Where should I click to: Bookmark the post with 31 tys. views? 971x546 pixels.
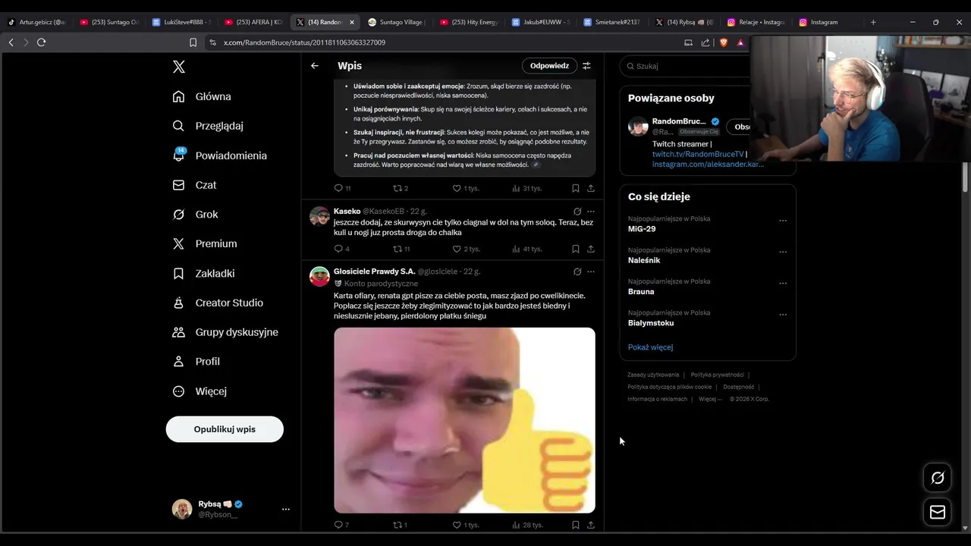[576, 188]
